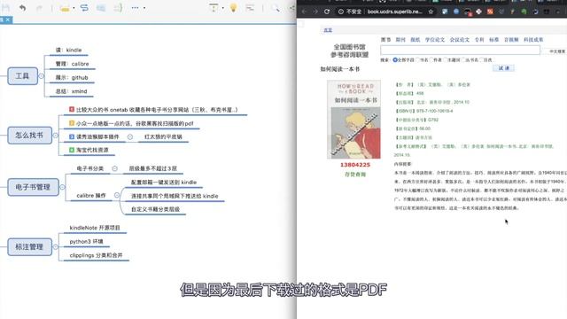Click the 试读 button

point(503,68)
